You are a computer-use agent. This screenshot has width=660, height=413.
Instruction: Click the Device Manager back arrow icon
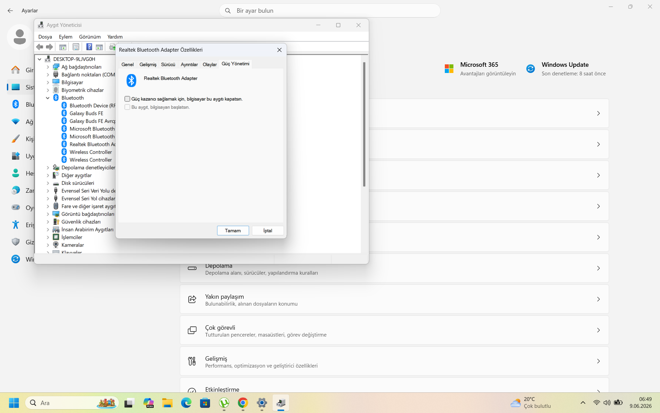[x=40, y=47]
